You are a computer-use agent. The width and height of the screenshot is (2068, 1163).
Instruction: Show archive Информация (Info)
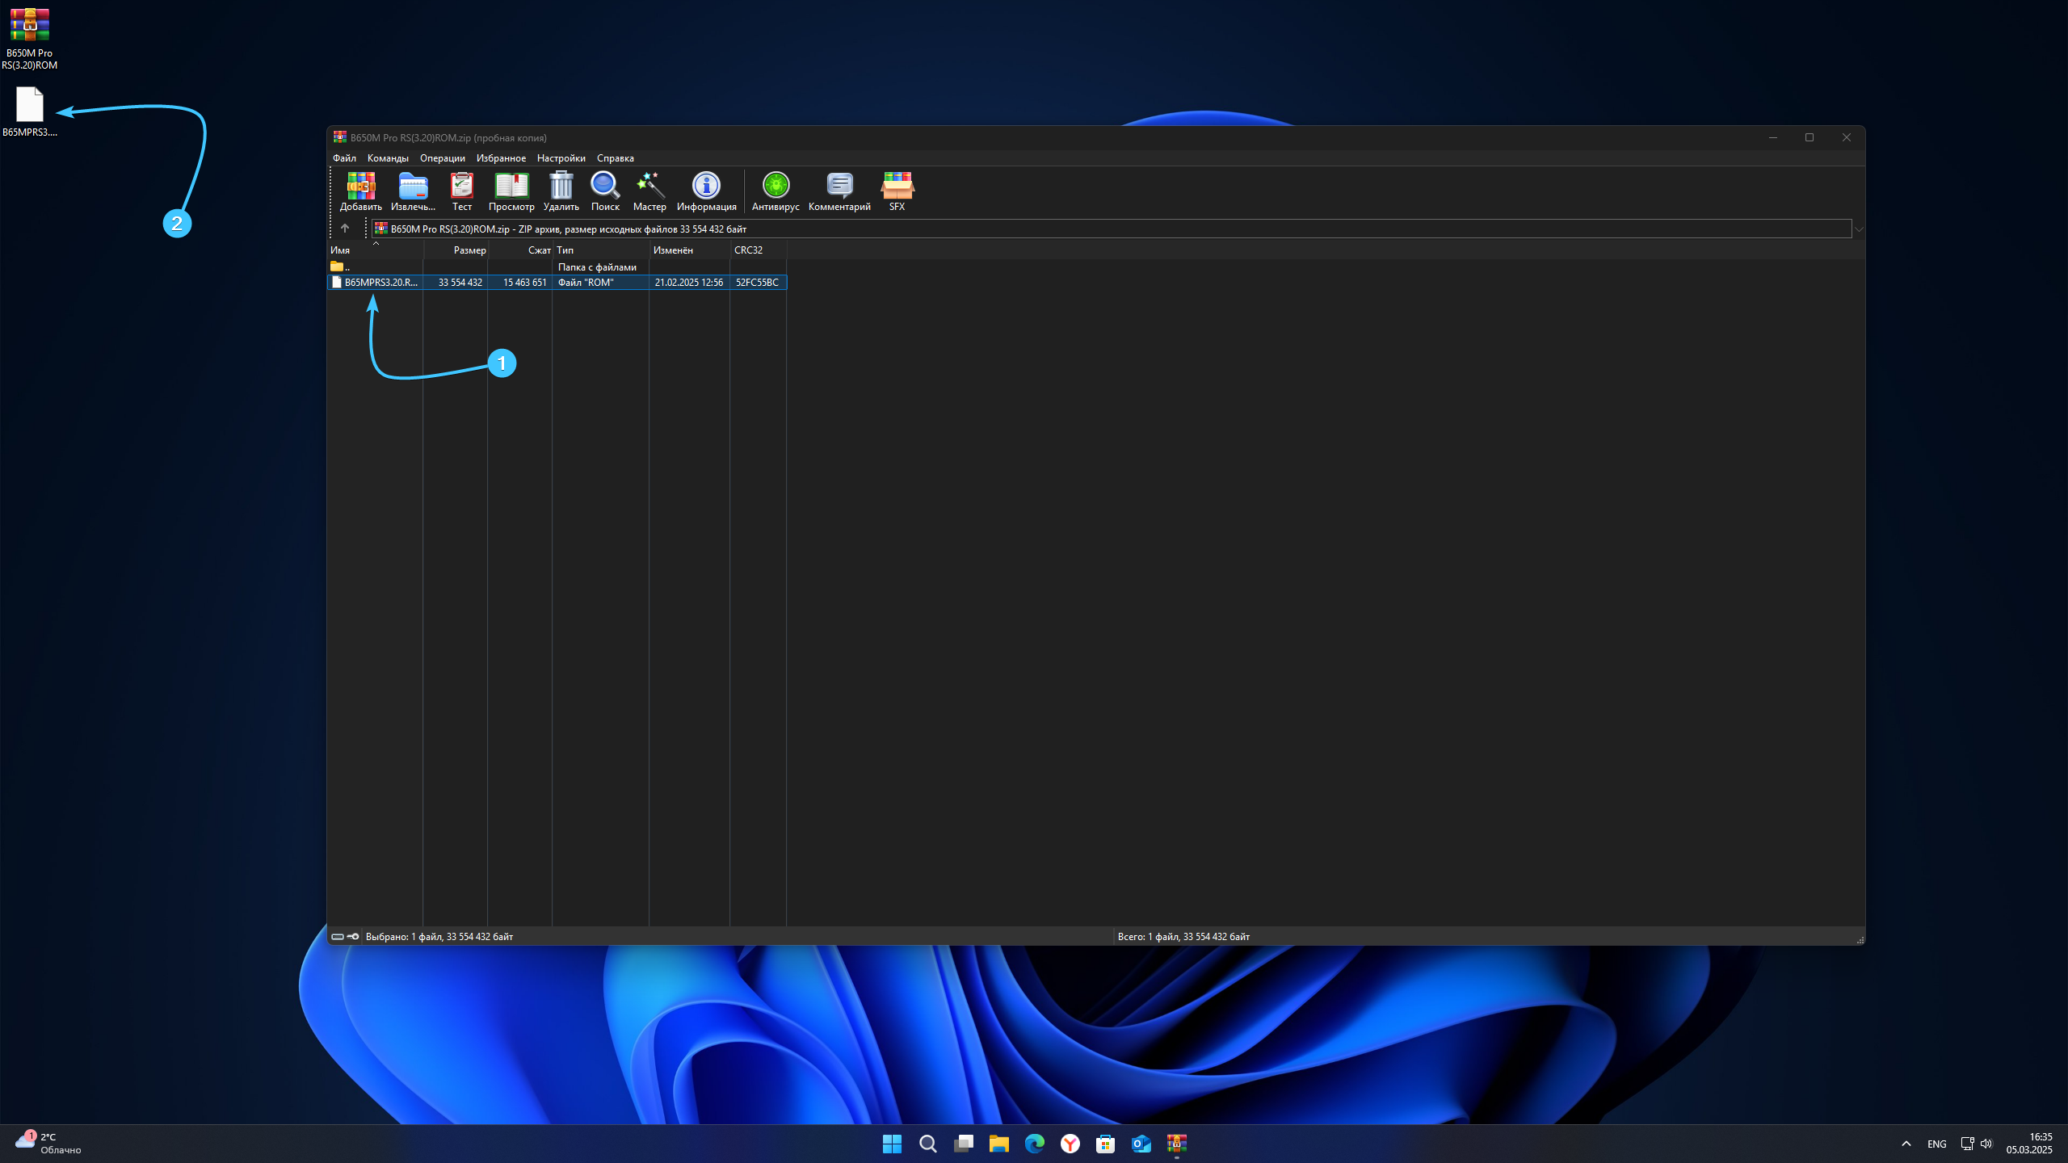[706, 191]
